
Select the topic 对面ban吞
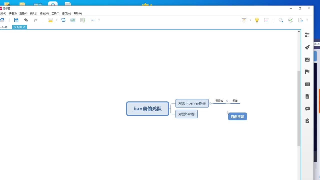(x=186, y=114)
